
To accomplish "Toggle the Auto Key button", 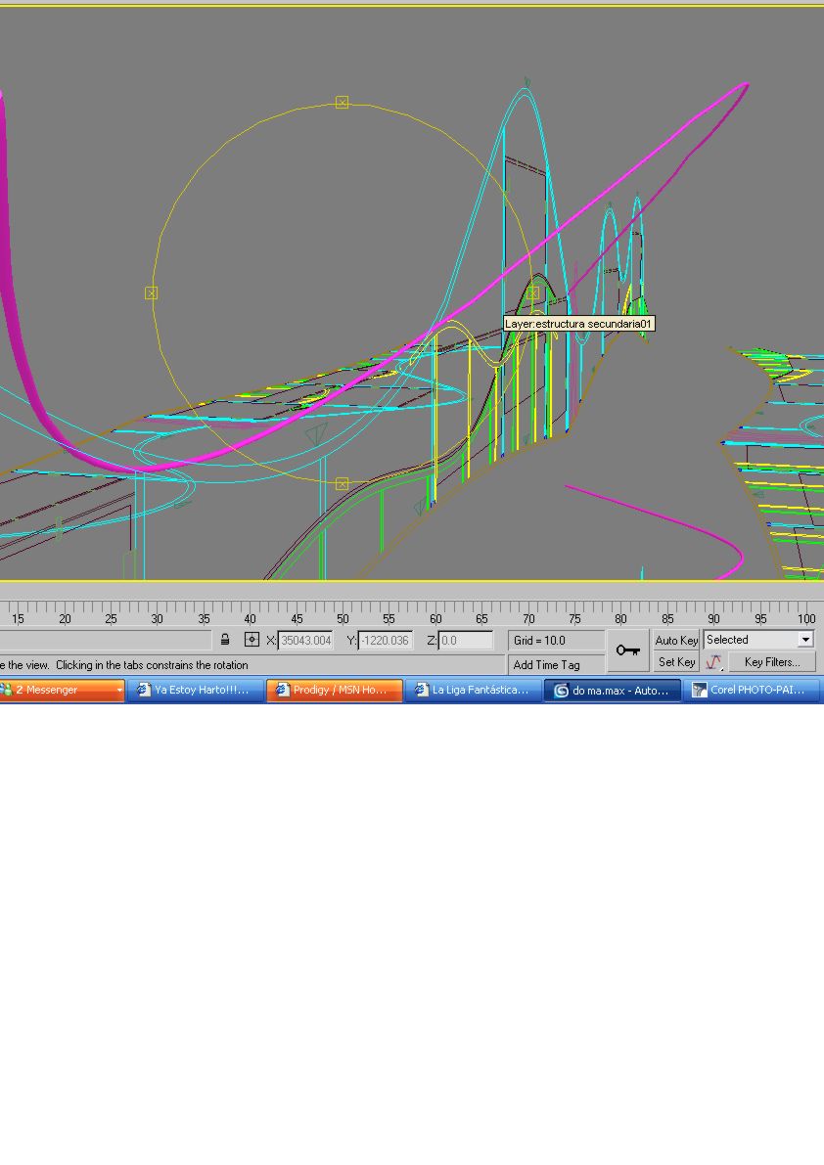I will coord(676,641).
